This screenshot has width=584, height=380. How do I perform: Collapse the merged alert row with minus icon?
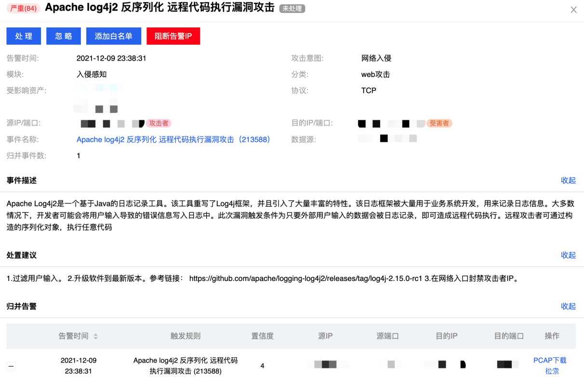[x=12, y=366]
